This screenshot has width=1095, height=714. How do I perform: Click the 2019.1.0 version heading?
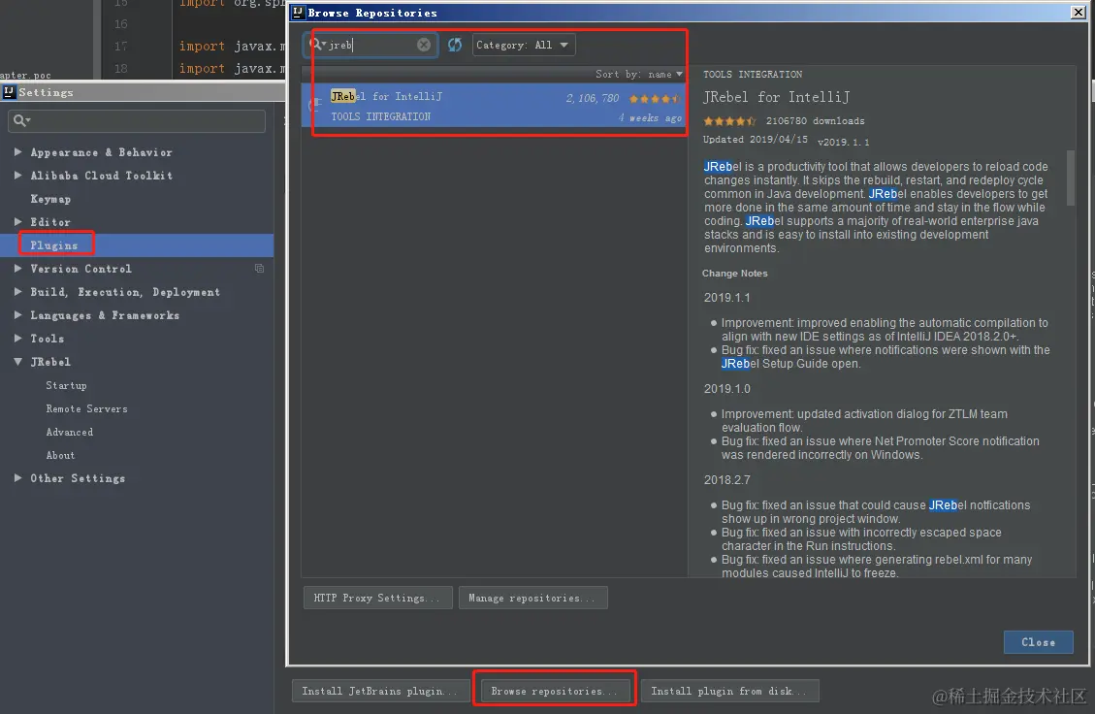pyautogui.click(x=727, y=388)
